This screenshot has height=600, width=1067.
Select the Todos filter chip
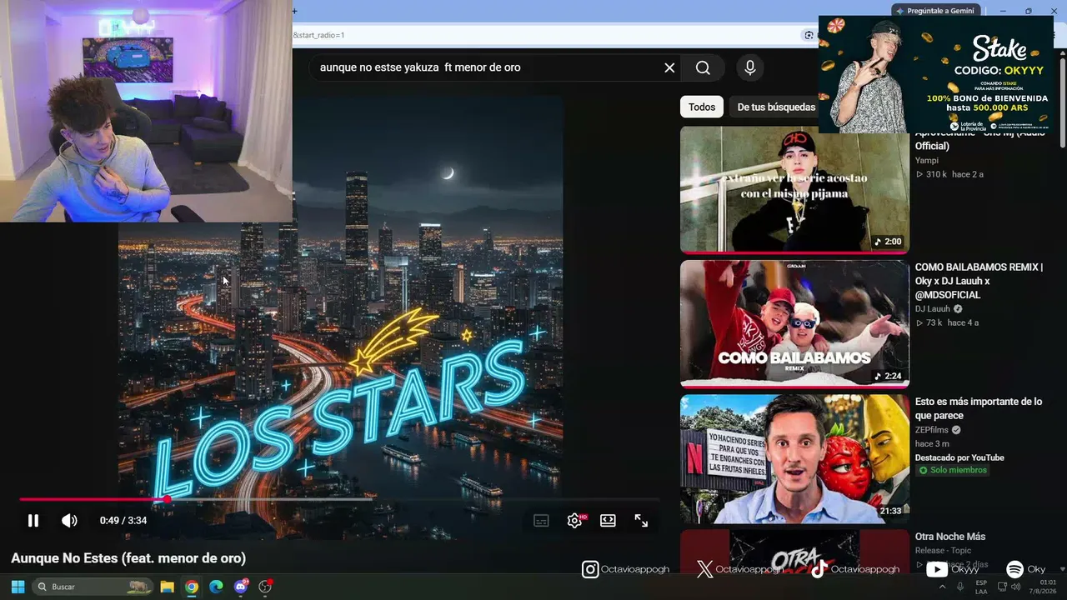702,107
